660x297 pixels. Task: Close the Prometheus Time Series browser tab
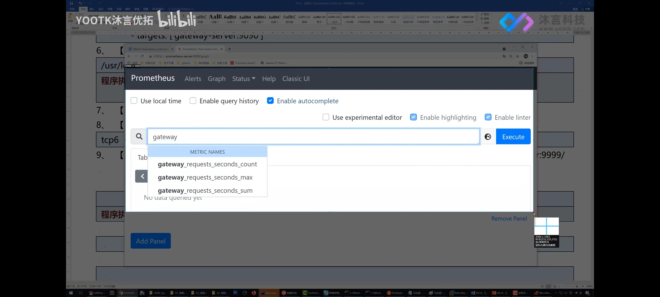point(221,49)
